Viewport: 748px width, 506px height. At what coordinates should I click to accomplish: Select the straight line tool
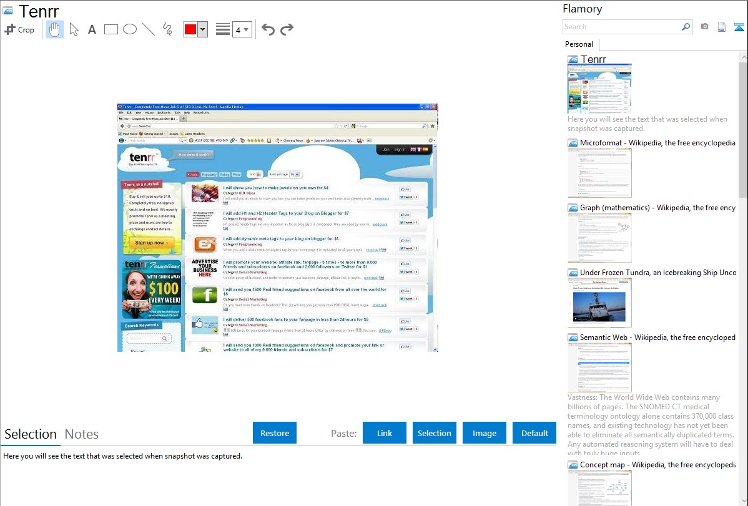(149, 29)
